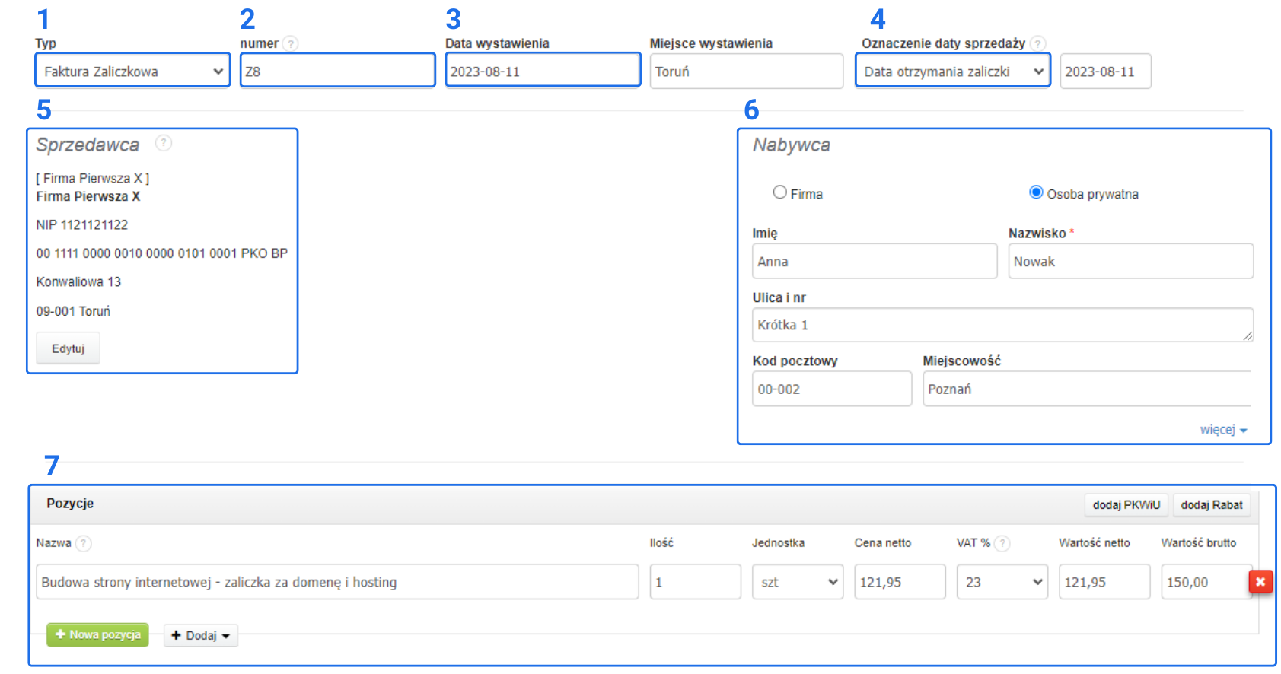The image size is (1281, 674).
Task: Click help icon beside Nazwa column
Action: point(84,543)
